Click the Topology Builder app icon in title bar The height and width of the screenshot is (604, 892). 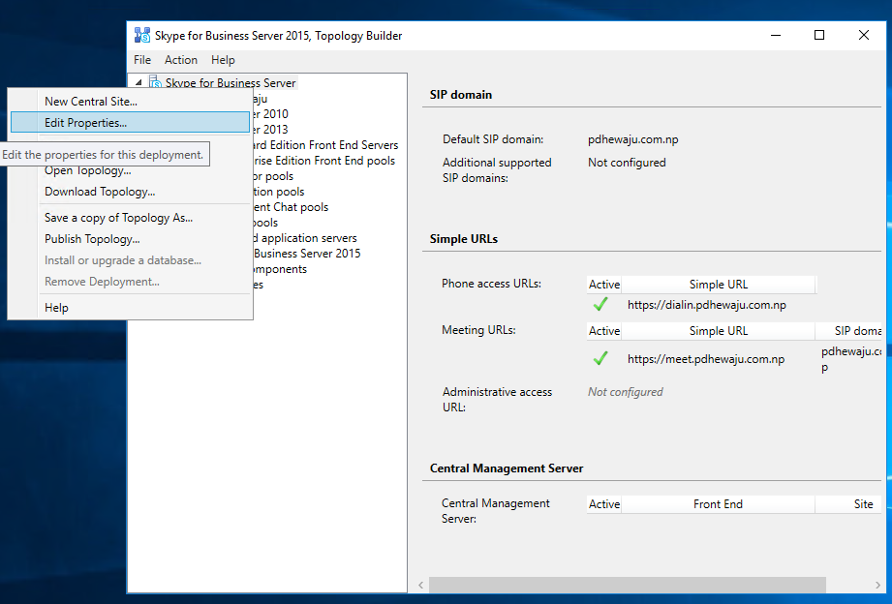(142, 35)
